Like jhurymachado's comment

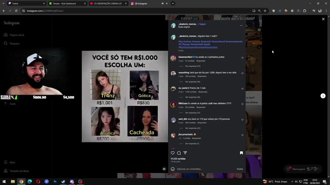tap(242, 135)
